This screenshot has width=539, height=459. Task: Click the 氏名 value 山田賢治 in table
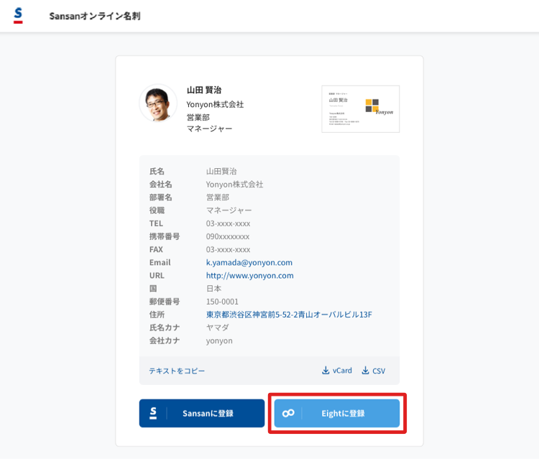coord(221,171)
